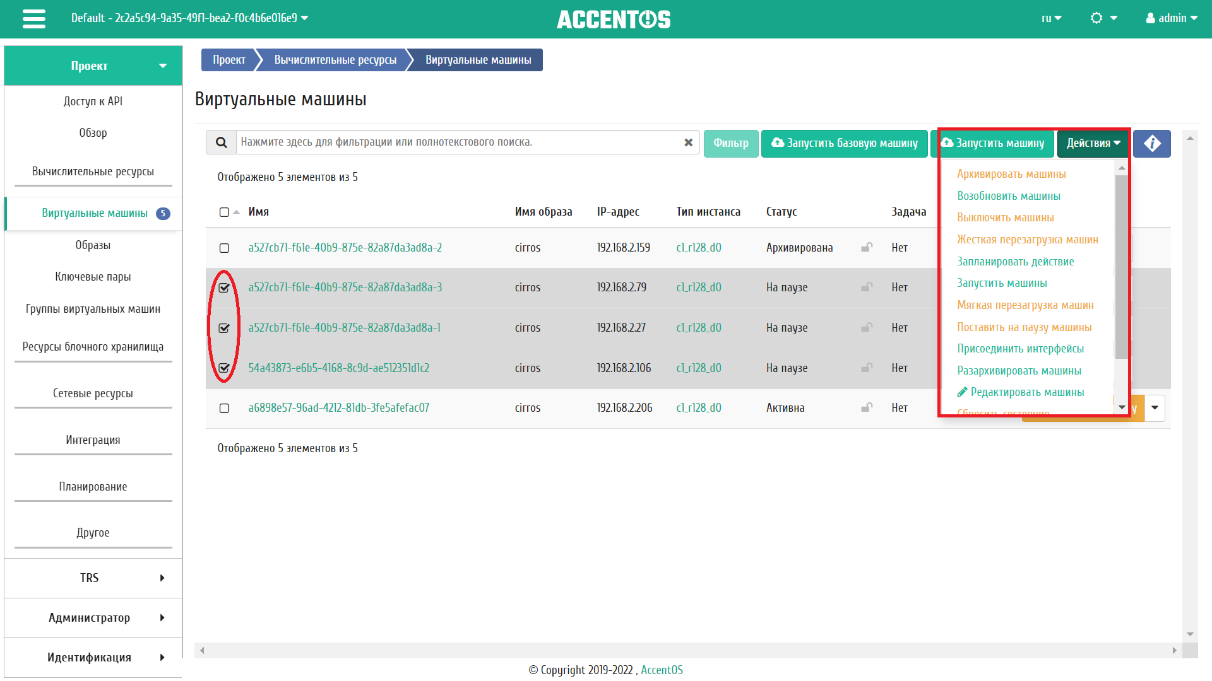Uncheck machine a527cb71-...-3 checkbox
The width and height of the screenshot is (1212, 681).
click(224, 288)
